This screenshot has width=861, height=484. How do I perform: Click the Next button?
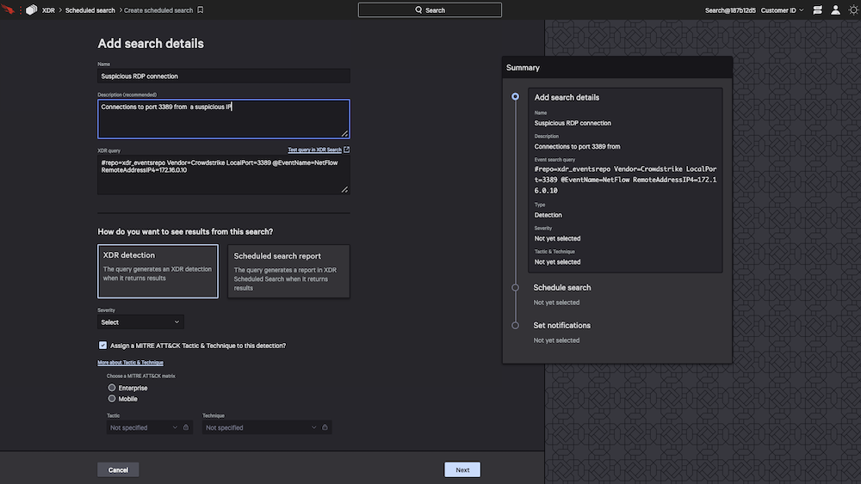462,469
